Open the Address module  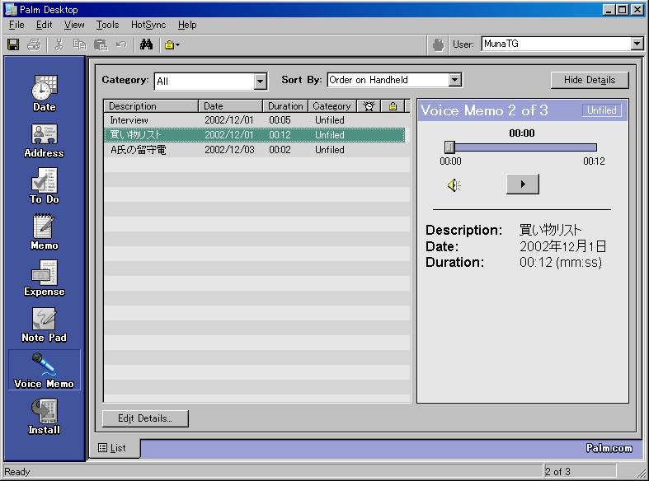tap(44, 141)
